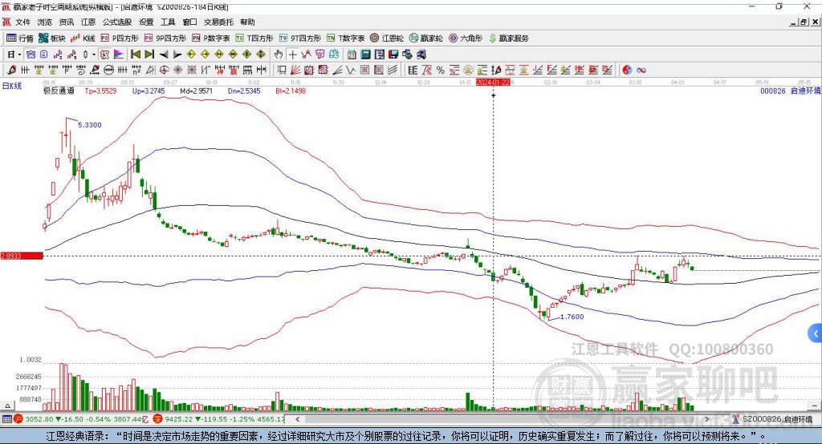
Task: Click the 日K线 chart label
Action: [12, 86]
